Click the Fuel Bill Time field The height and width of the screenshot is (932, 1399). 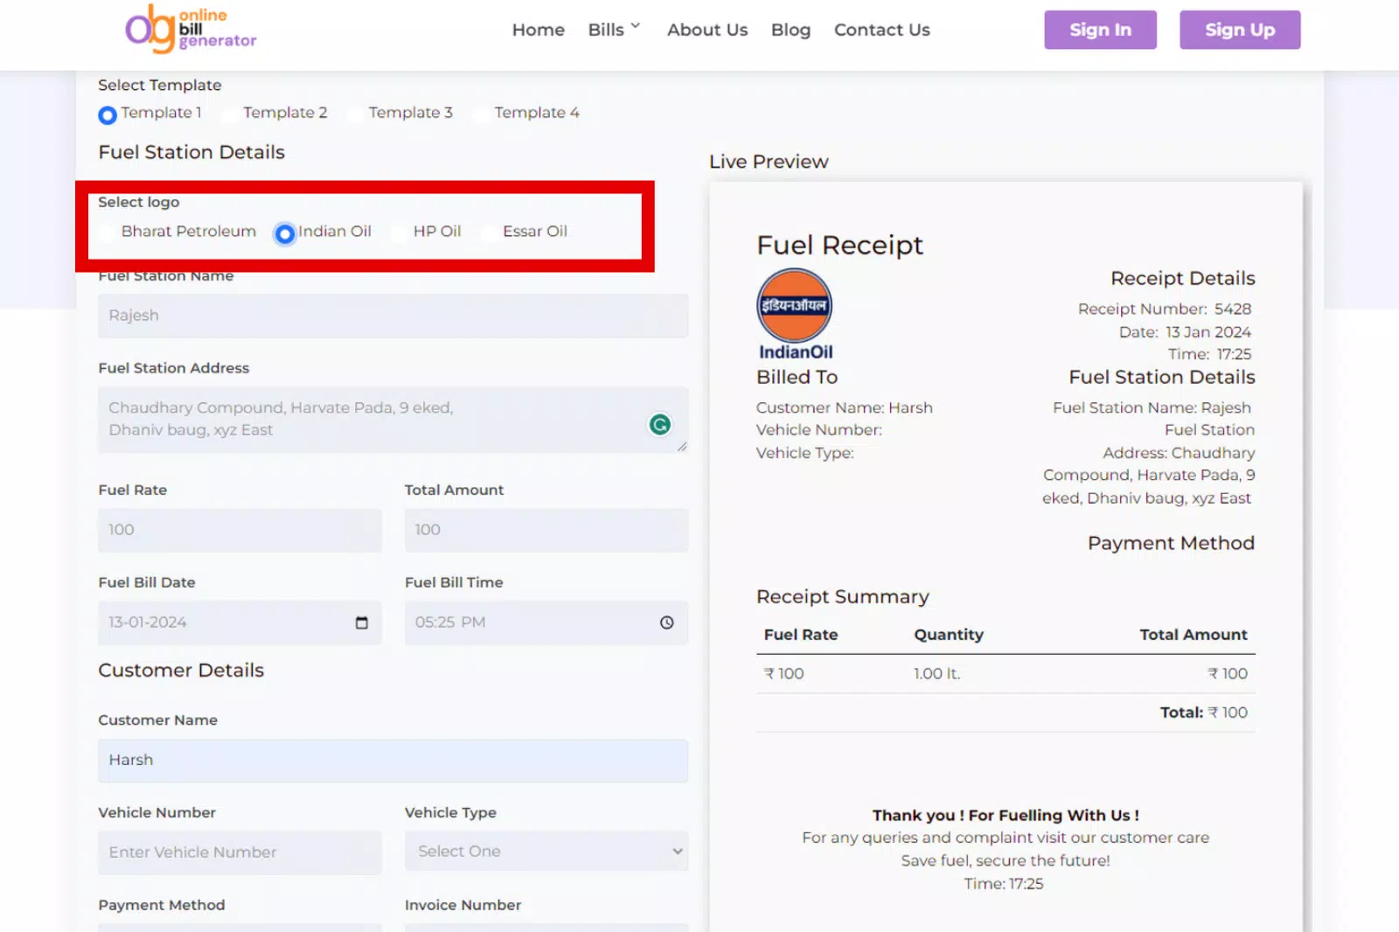[546, 622]
